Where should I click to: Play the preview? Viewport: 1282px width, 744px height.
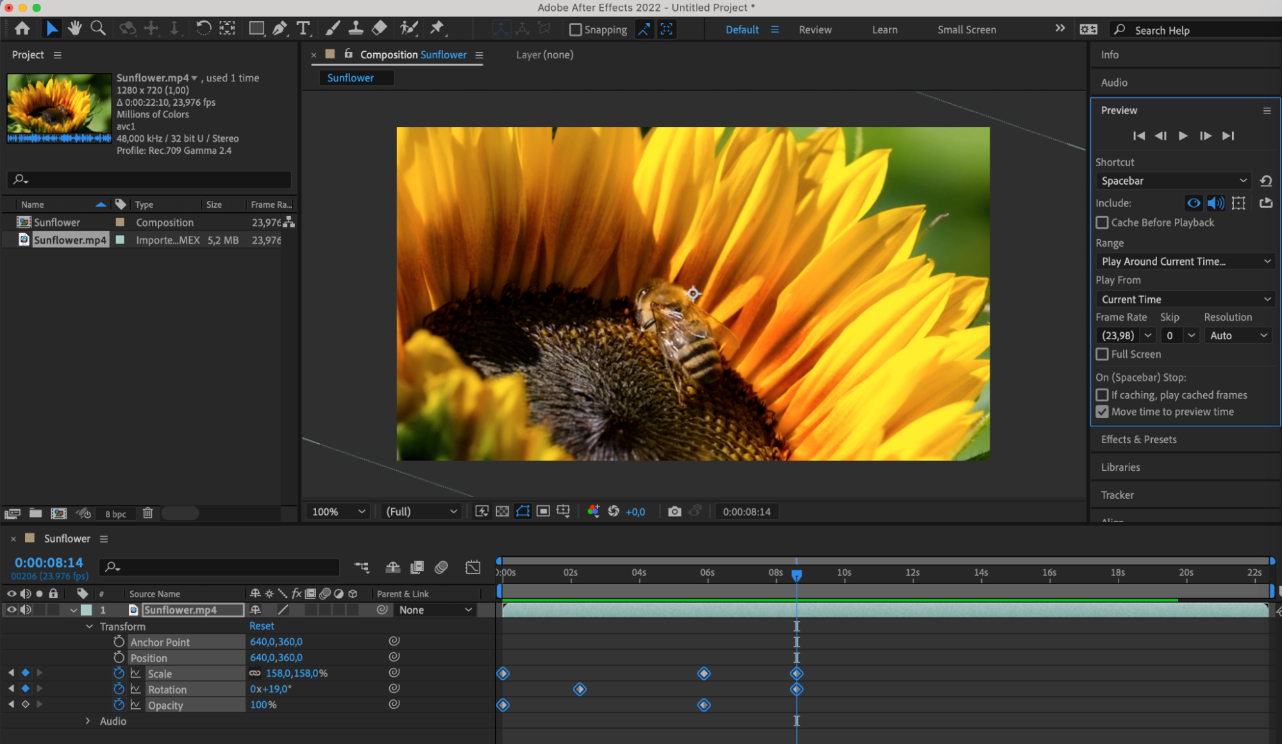click(1183, 136)
